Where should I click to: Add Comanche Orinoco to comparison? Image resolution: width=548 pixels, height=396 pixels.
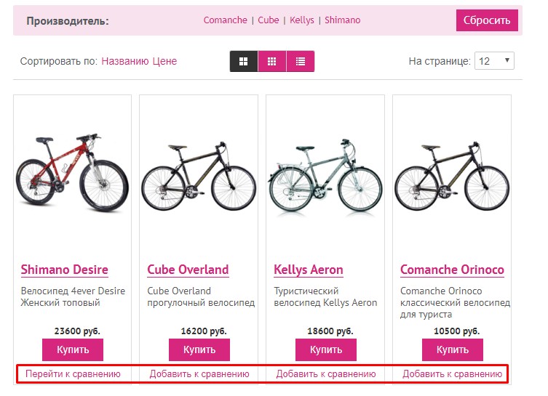452,374
